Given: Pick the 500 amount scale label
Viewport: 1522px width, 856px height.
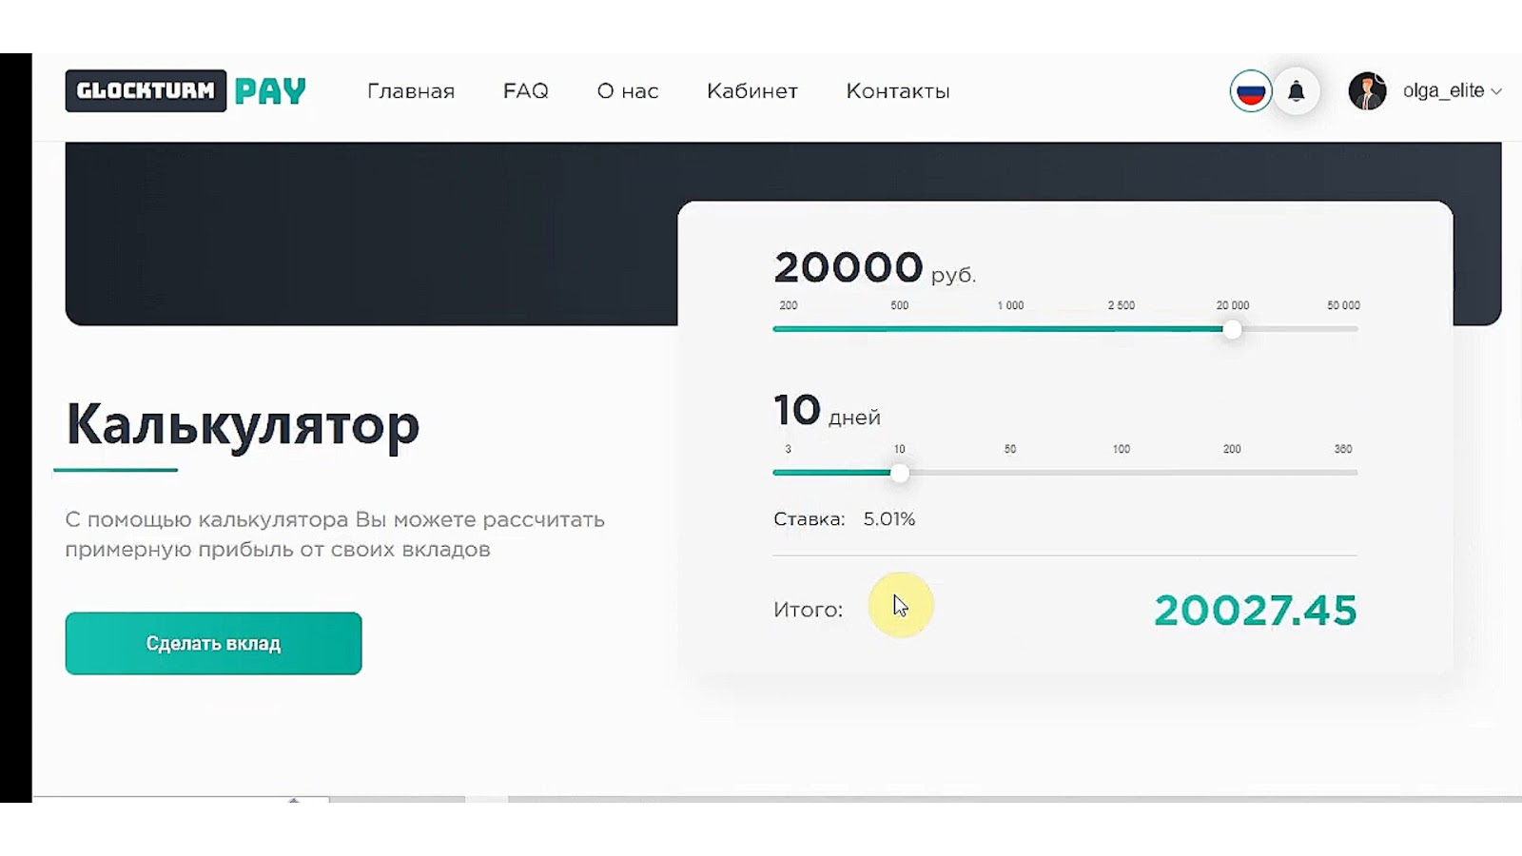Looking at the screenshot, I should coord(899,306).
